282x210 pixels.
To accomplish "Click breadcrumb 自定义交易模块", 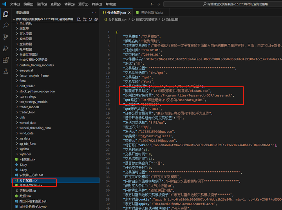I will point(146,19).
